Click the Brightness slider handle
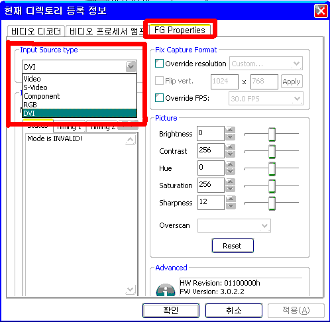The height and width of the screenshot is (322, 330). point(272,134)
